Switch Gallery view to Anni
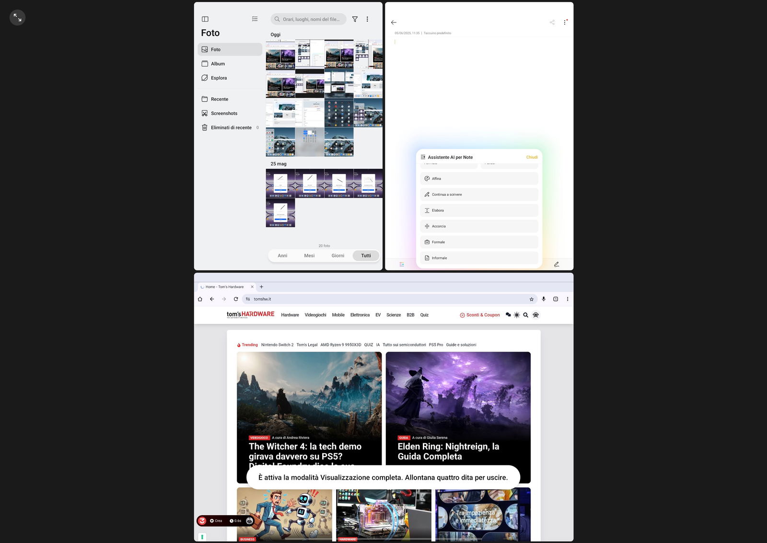 tap(282, 256)
